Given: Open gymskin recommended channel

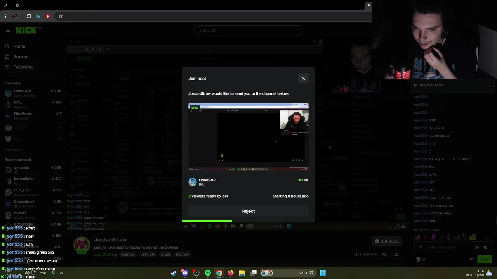Looking at the screenshot, I should click(33, 169).
